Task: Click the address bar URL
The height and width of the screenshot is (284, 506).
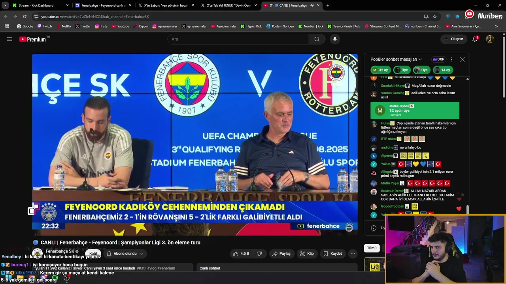Action: (x=95, y=17)
